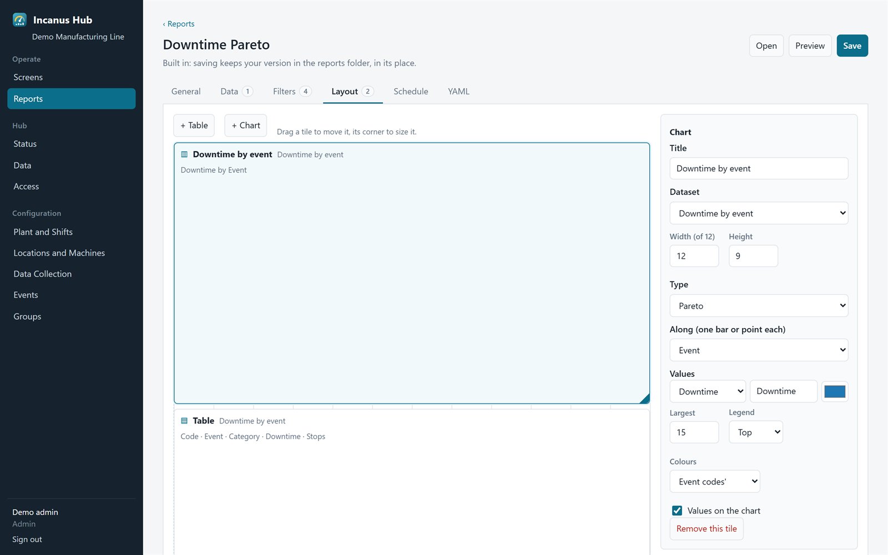This screenshot has height=555, width=888.
Task: Click the chart Title input field
Action: (759, 169)
